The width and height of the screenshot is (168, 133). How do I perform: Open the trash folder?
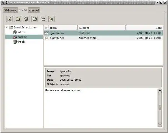[21, 42]
